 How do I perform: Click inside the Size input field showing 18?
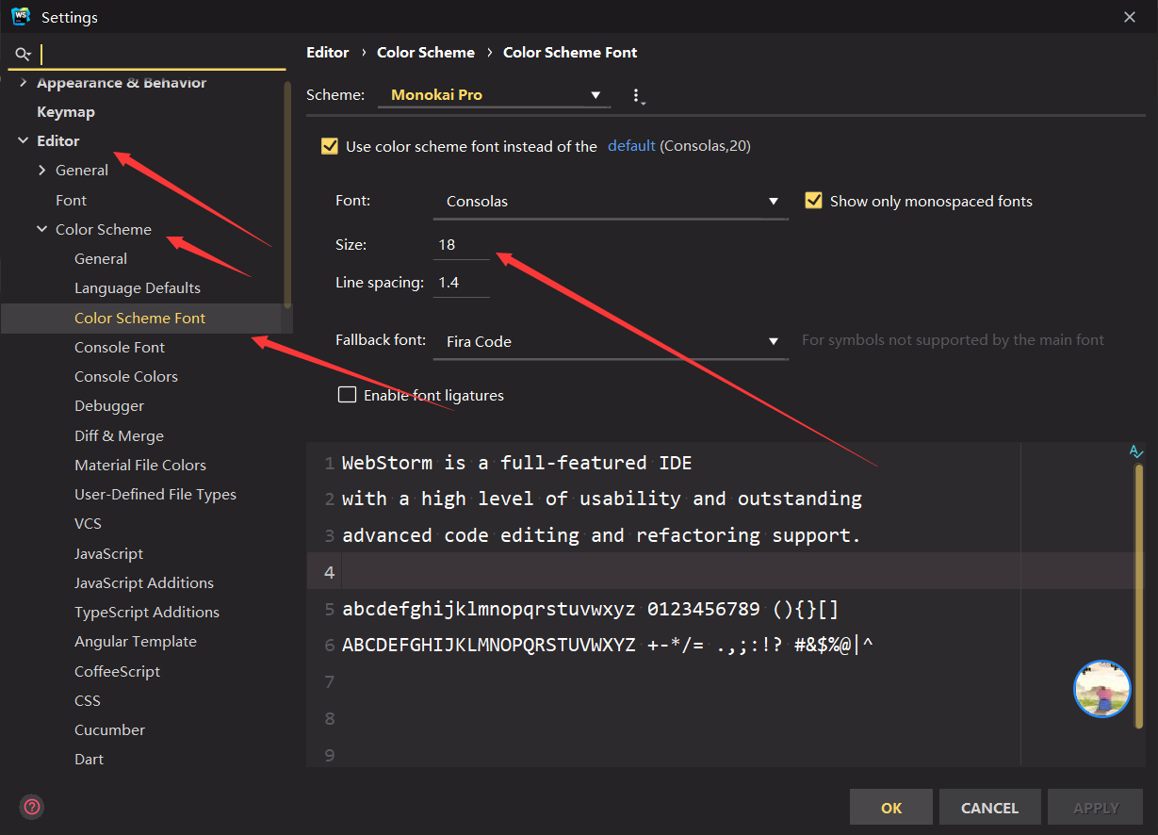click(459, 244)
